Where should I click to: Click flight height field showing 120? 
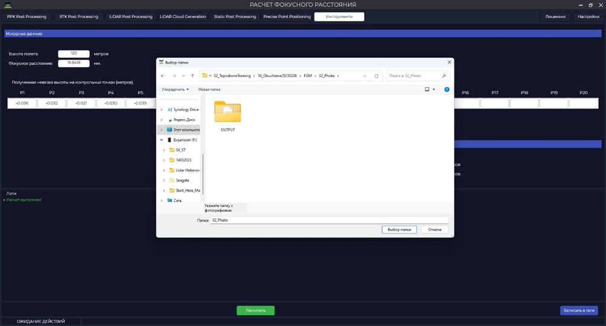tap(74, 54)
